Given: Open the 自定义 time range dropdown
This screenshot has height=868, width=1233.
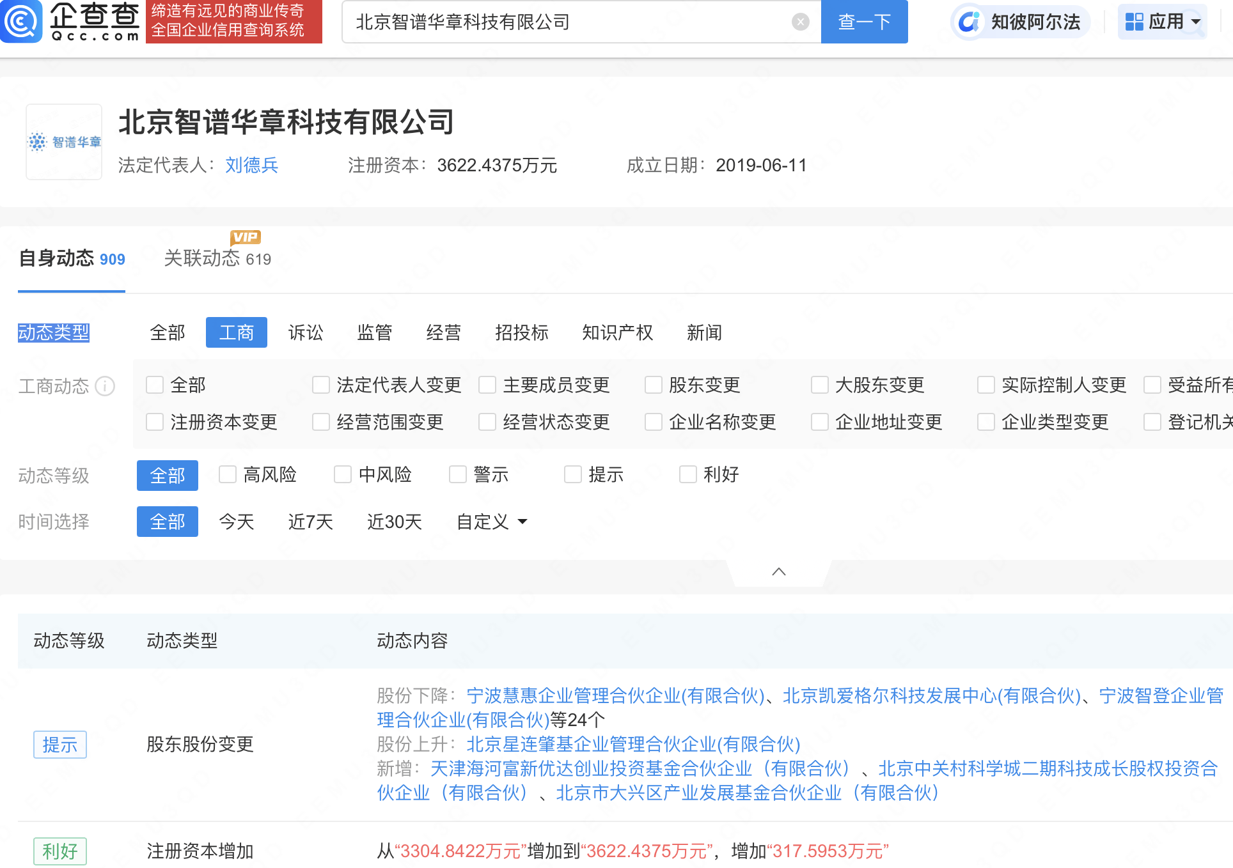Looking at the screenshot, I should [x=492, y=522].
